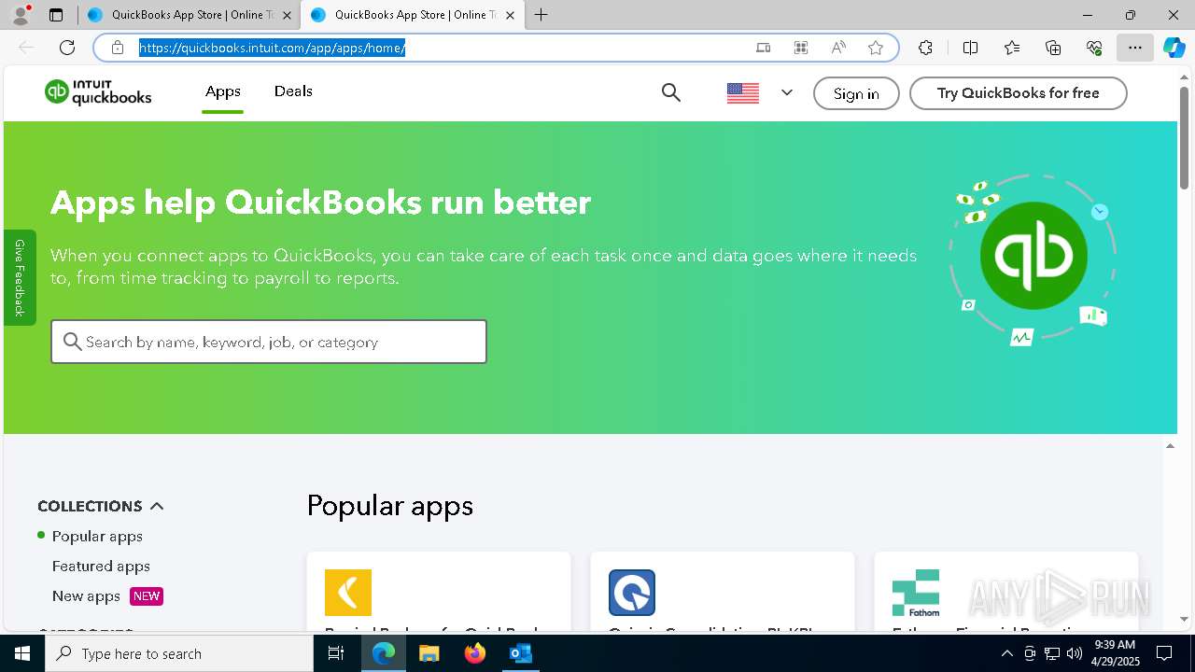Open the volume control icon
This screenshot has height=672, width=1195.
(x=1074, y=653)
